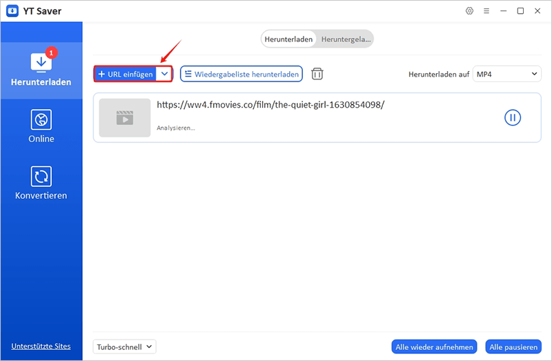The height and width of the screenshot is (361, 552).
Task: Click Alle pausieren button
Action: (513, 347)
